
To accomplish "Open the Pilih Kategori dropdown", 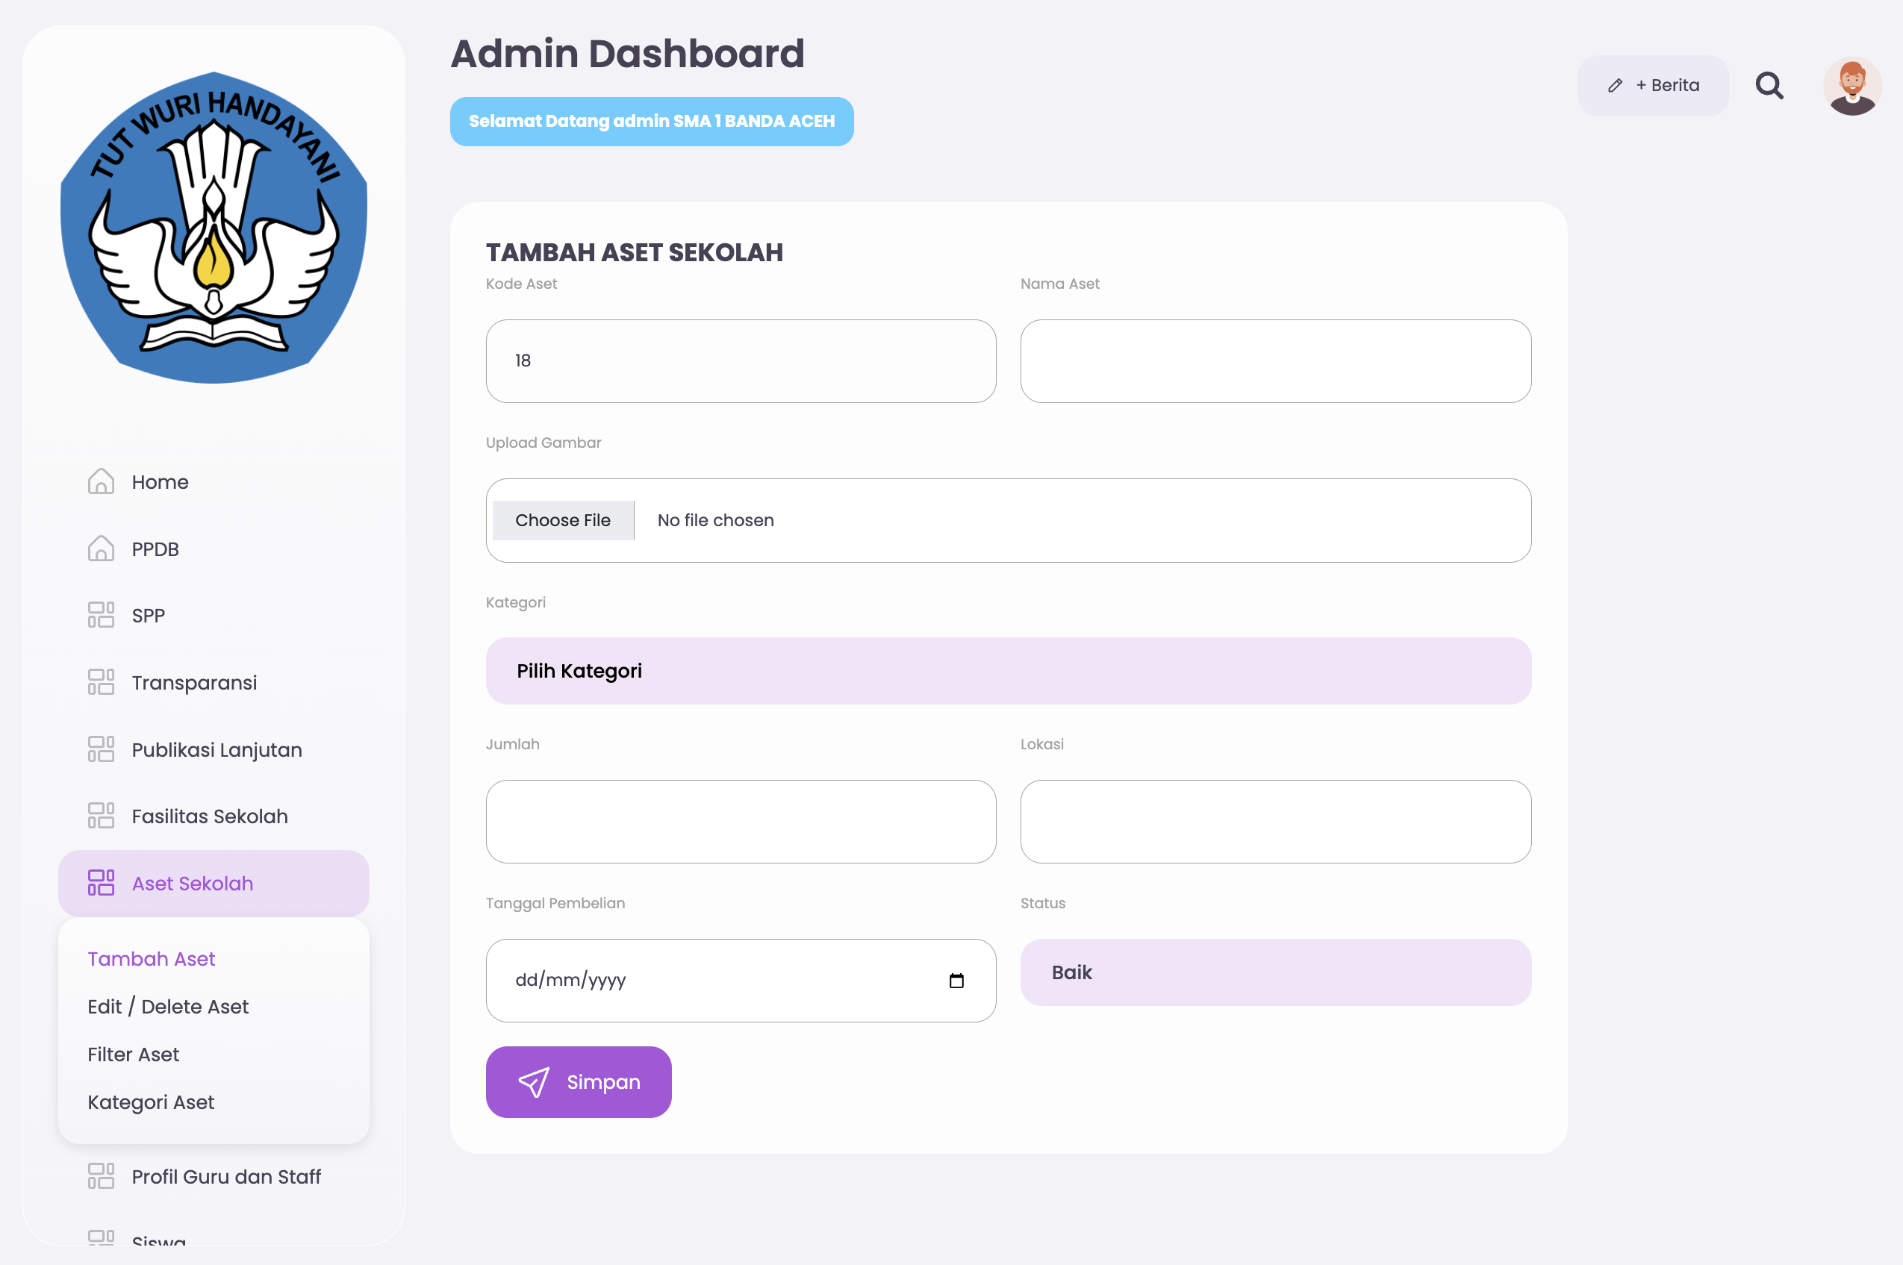I will [x=1007, y=670].
